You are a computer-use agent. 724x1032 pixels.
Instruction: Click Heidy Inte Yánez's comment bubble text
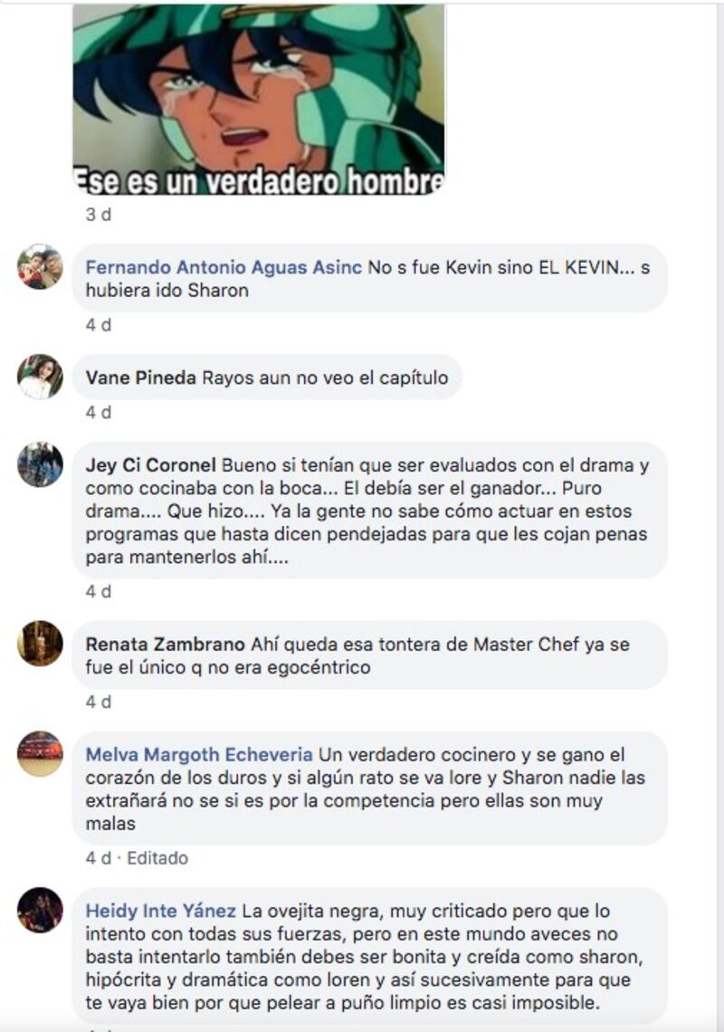[x=370, y=957]
